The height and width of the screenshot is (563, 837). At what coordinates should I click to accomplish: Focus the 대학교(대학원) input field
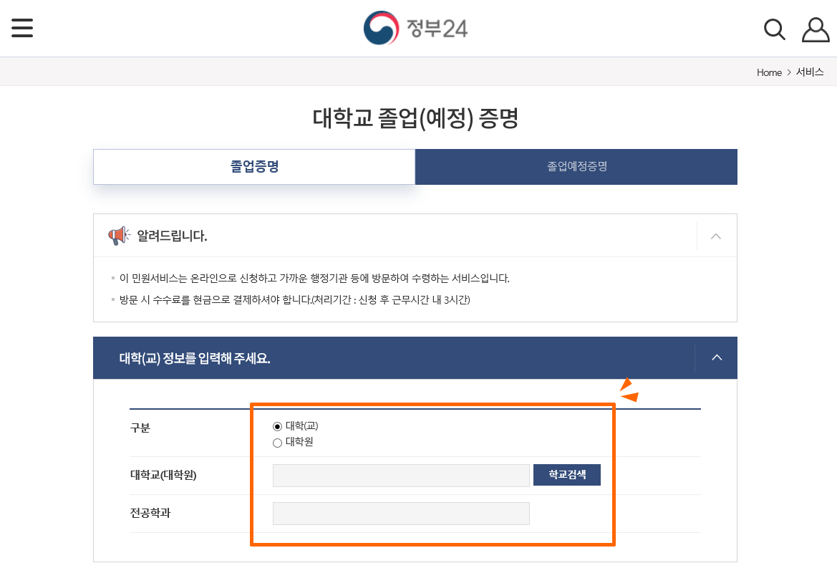coord(401,476)
